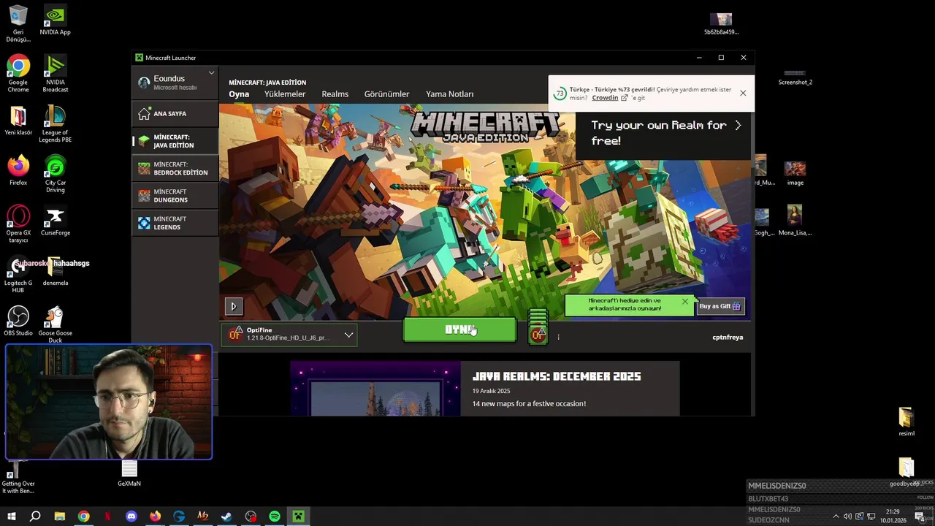Open taskbar Search
Image resolution: width=935 pixels, height=526 pixels.
click(x=35, y=517)
